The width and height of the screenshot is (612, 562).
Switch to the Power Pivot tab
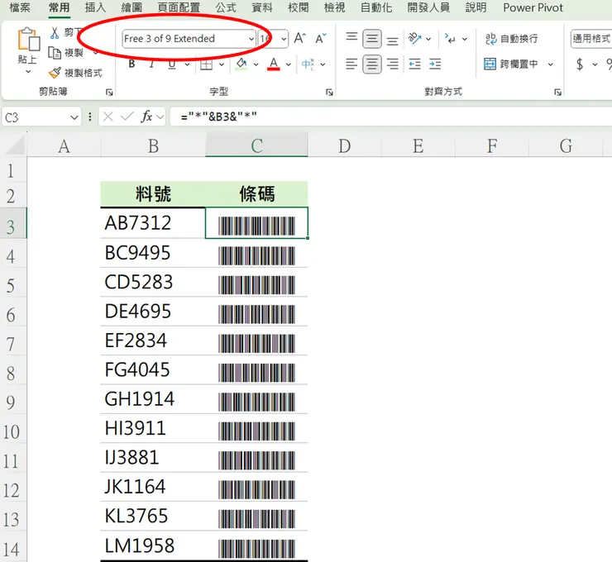(533, 7)
